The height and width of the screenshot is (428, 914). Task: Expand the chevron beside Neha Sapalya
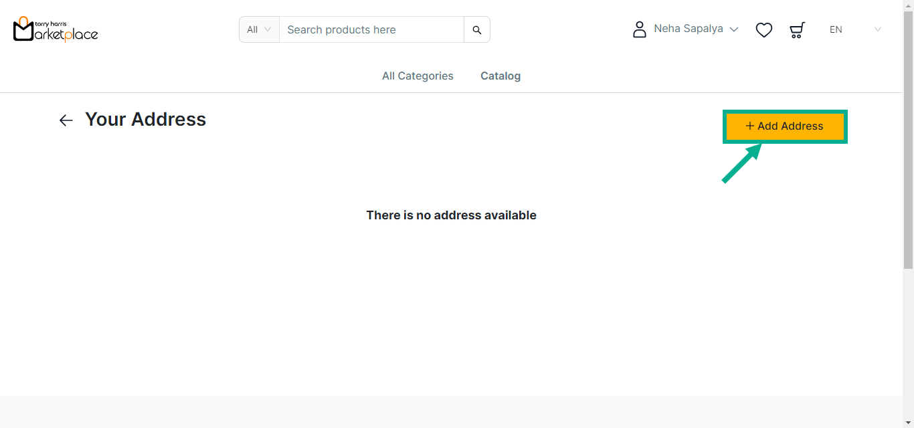[734, 29]
